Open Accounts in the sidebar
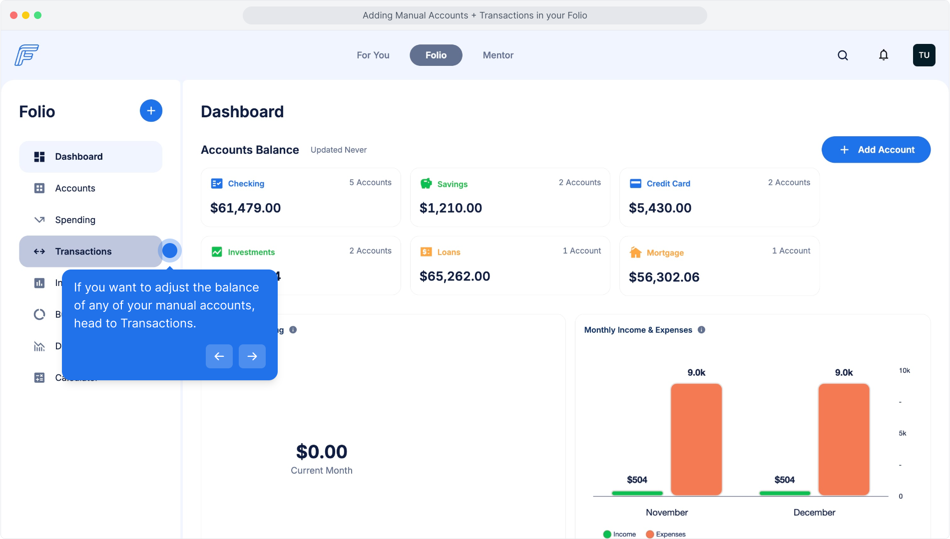Image resolution: width=950 pixels, height=539 pixels. (x=75, y=188)
